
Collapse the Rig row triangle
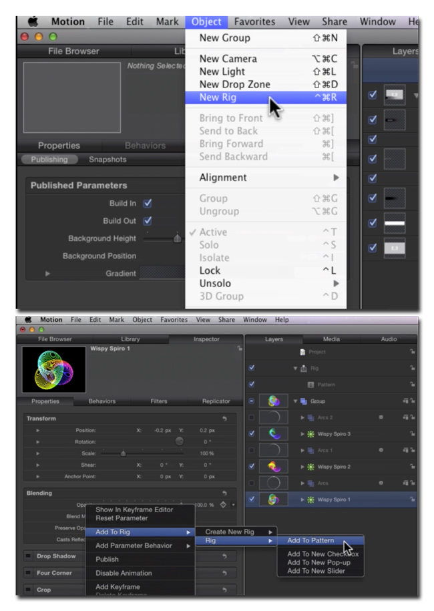point(296,368)
